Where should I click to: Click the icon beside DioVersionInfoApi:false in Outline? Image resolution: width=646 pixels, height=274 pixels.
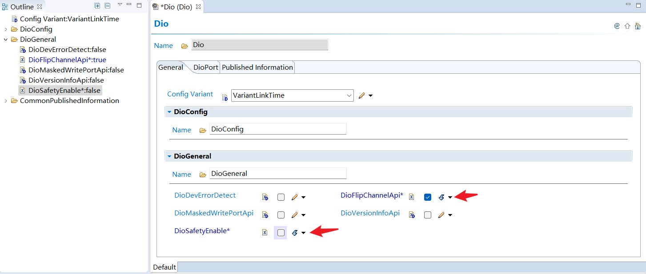tap(23, 80)
